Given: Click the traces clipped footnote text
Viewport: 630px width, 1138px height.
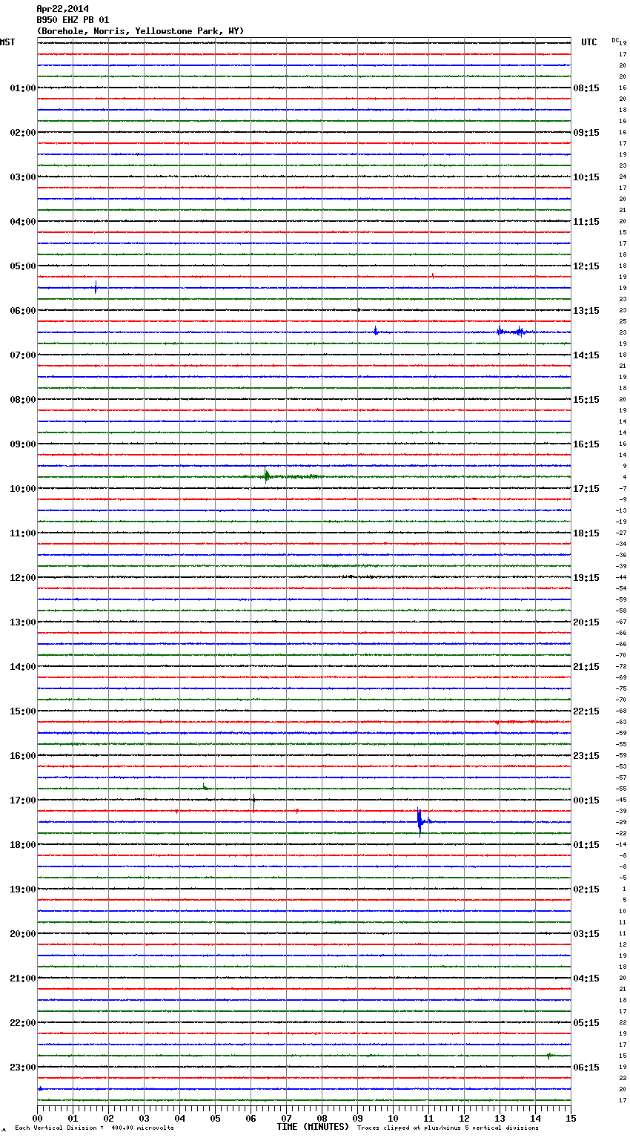Looking at the screenshot, I should pyautogui.click(x=448, y=1128).
